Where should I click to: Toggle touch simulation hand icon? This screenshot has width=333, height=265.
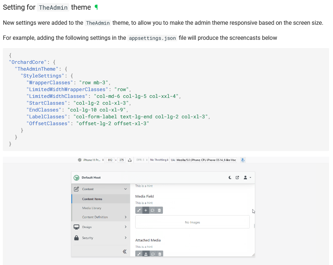point(243,160)
